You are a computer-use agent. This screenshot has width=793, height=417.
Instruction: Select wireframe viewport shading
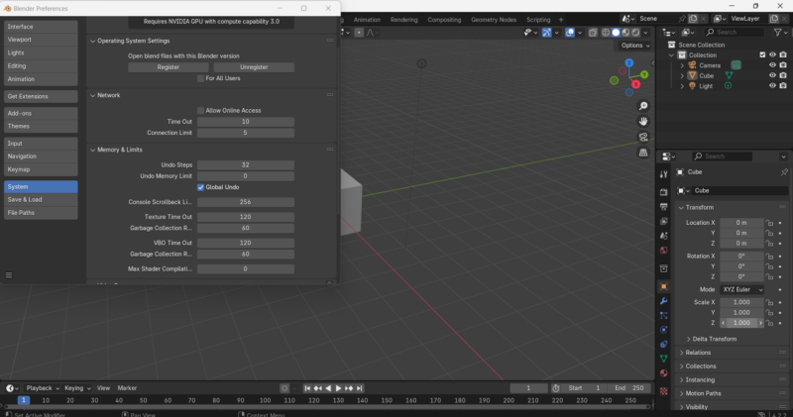coord(606,33)
